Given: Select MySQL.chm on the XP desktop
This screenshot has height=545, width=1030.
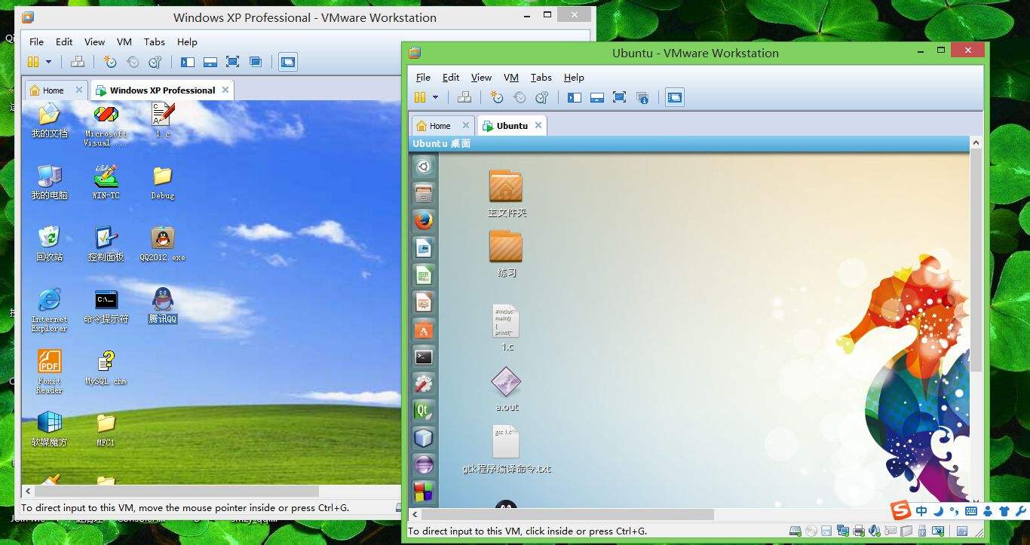Looking at the screenshot, I should 106,367.
